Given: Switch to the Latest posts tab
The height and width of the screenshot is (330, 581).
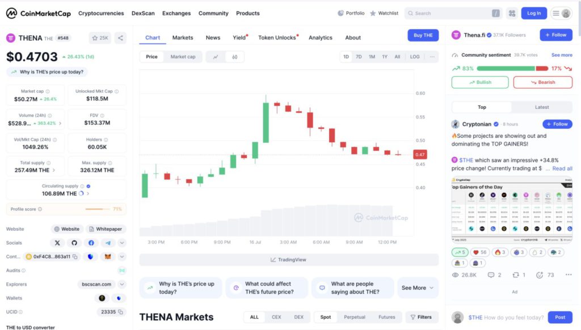Looking at the screenshot, I should [x=542, y=107].
